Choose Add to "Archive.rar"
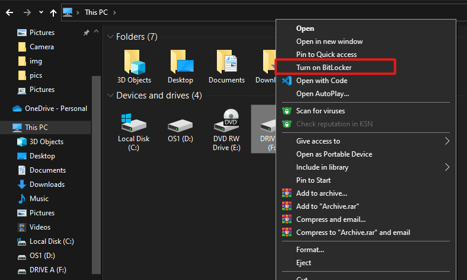The height and width of the screenshot is (280, 467). tap(327, 206)
